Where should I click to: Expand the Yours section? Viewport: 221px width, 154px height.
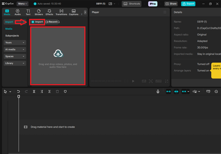pos(15,43)
